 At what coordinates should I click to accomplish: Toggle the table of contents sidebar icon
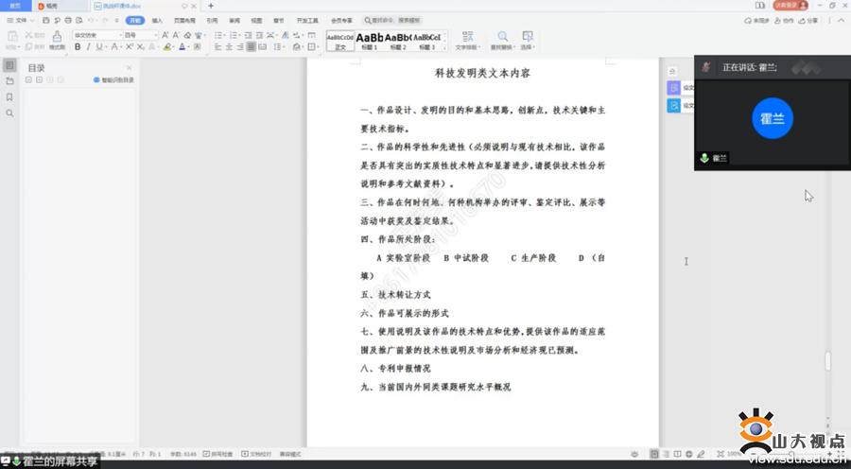(x=9, y=65)
